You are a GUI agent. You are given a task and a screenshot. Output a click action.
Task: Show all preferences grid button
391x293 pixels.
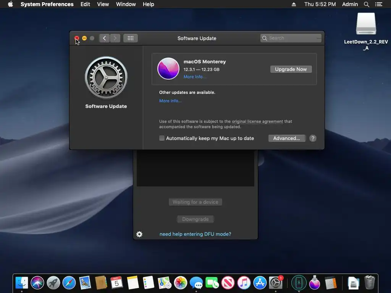click(x=131, y=38)
